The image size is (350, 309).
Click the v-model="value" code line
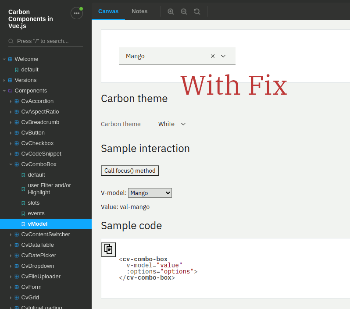click(154, 265)
